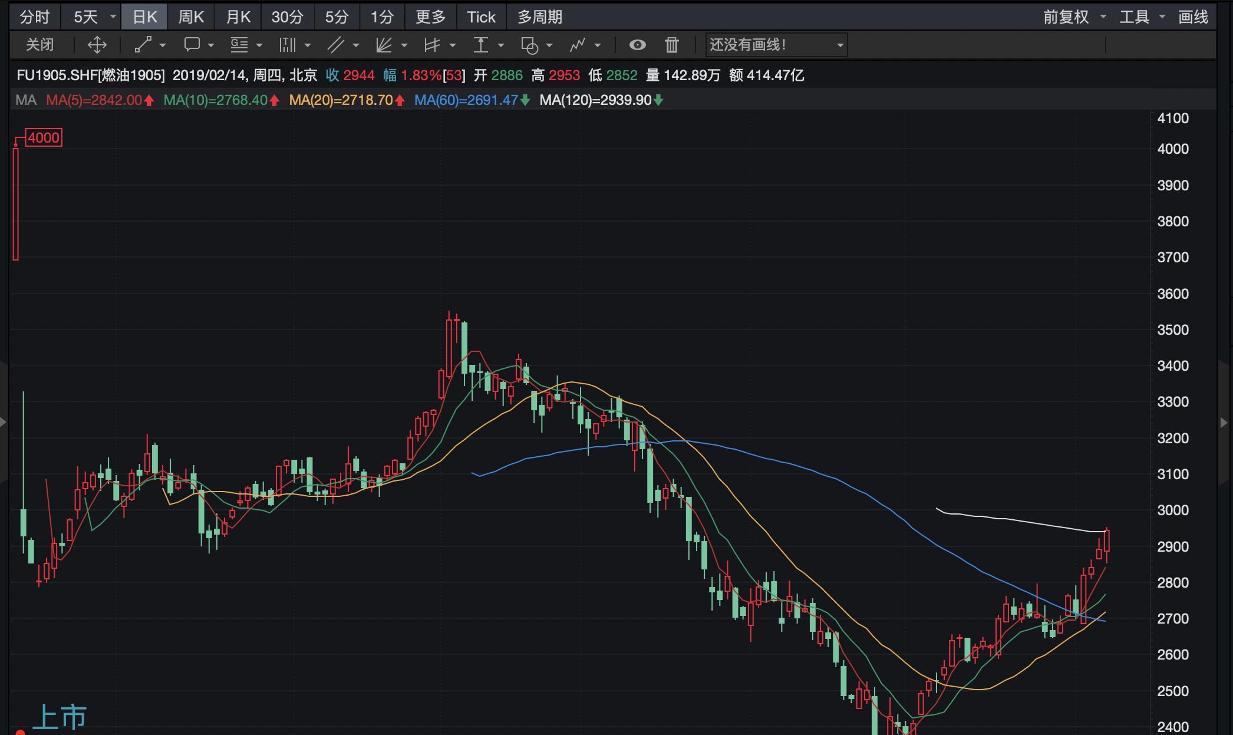Select the parallel channel lines tool
The width and height of the screenshot is (1233, 735).
tap(336, 45)
